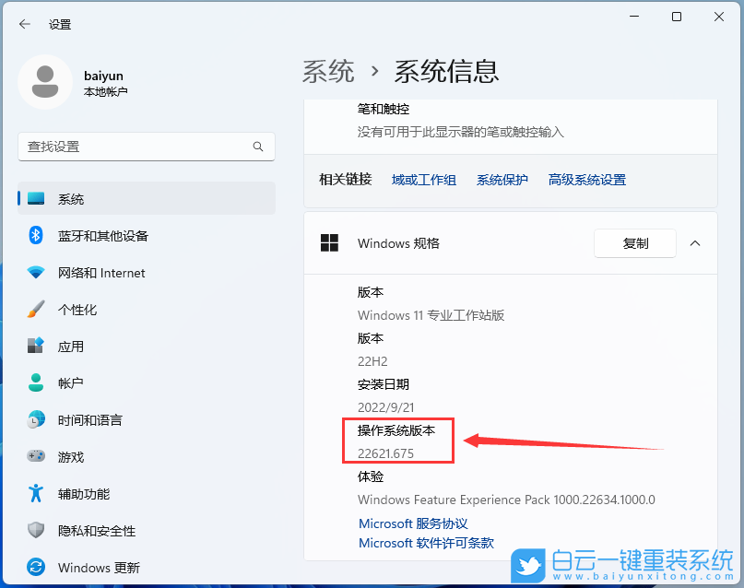
Task: Click the 隐私和安全性 shield icon
Action: point(37,531)
